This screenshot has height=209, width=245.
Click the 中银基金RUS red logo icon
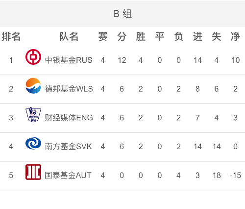point(33,57)
